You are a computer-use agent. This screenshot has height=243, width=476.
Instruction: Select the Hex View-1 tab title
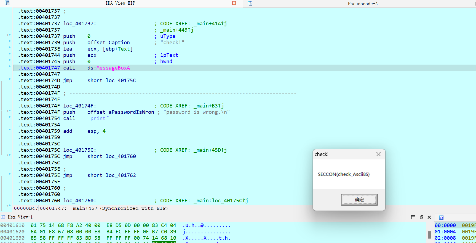point(20,217)
